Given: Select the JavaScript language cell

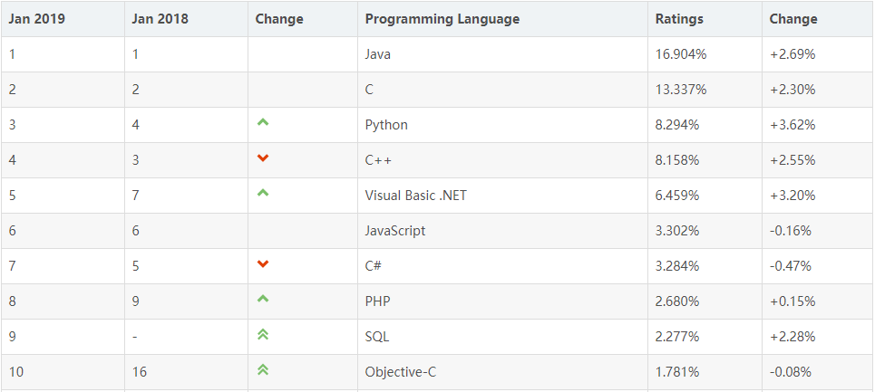Looking at the screenshot, I should (395, 231).
